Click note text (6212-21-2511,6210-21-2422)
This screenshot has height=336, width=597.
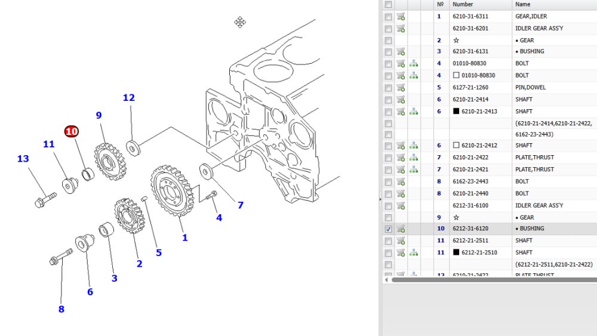[x=554, y=264]
